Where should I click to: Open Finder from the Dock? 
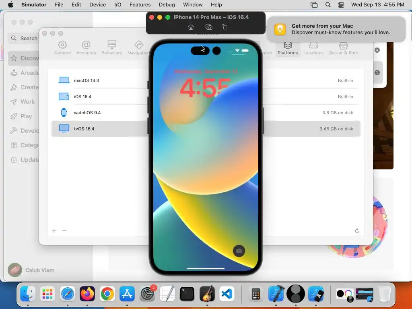tap(28, 293)
